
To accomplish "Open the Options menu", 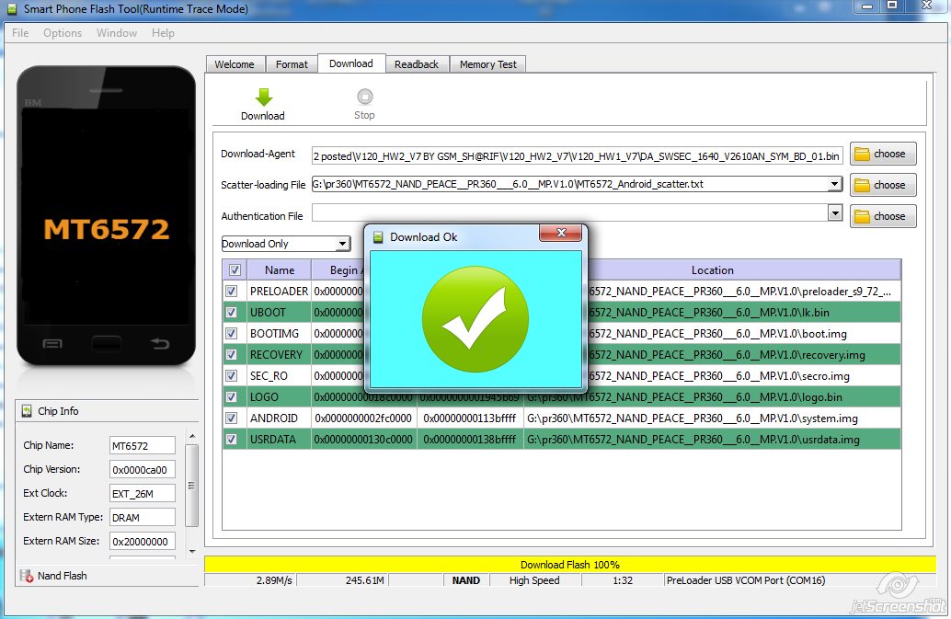I will point(63,33).
